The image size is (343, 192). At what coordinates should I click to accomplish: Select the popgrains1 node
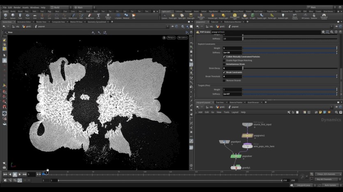[x=247, y=136]
